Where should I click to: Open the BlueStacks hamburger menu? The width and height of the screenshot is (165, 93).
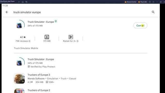click(x=153, y=2)
